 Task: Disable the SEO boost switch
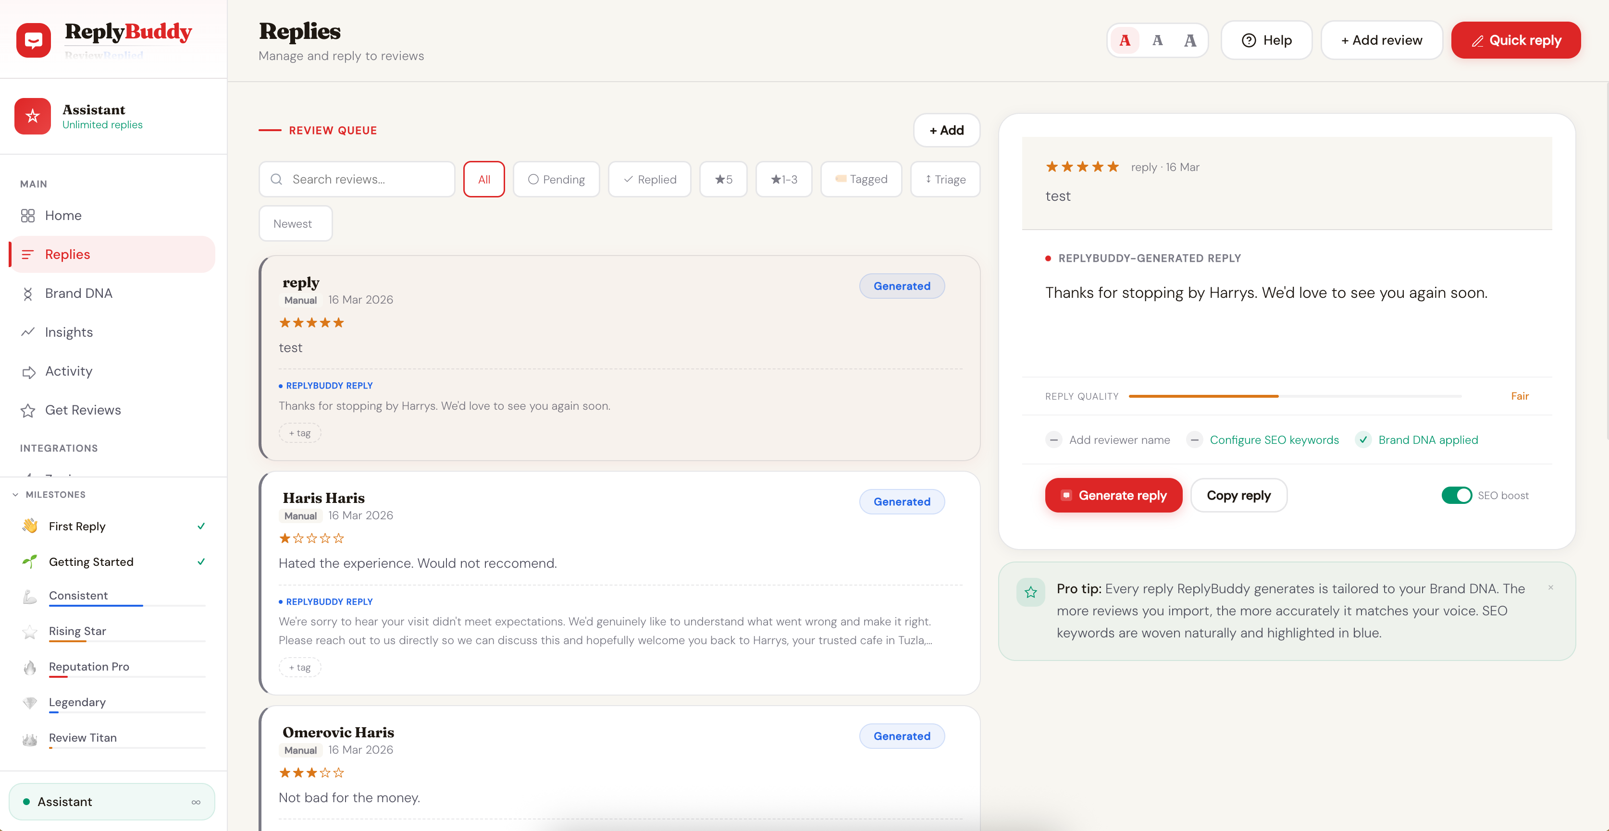click(x=1456, y=495)
